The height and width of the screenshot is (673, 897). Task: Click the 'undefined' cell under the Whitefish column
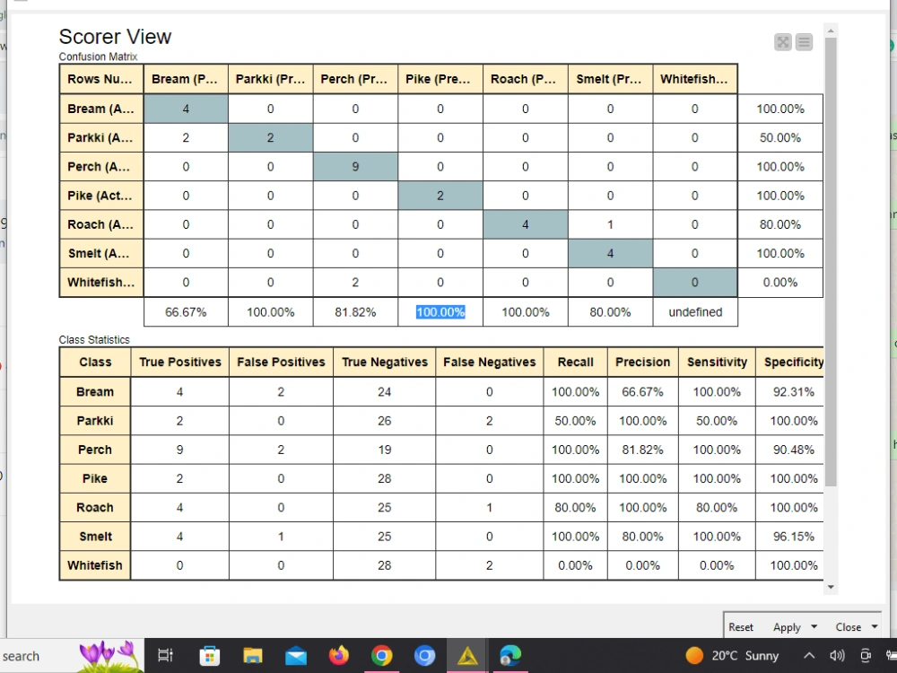click(x=695, y=312)
